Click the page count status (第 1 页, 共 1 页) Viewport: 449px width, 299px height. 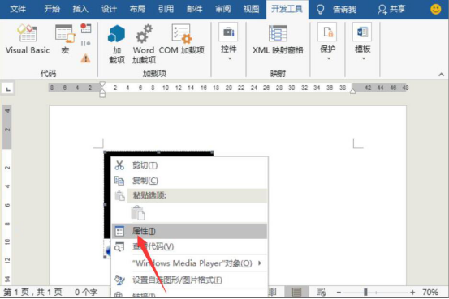pyautogui.click(x=32, y=293)
